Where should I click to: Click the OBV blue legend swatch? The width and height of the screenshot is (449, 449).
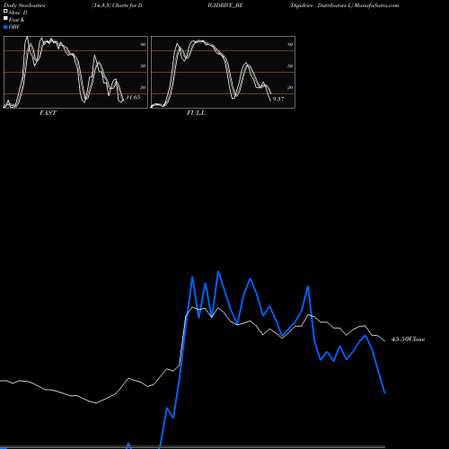click(x=5, y=27)
